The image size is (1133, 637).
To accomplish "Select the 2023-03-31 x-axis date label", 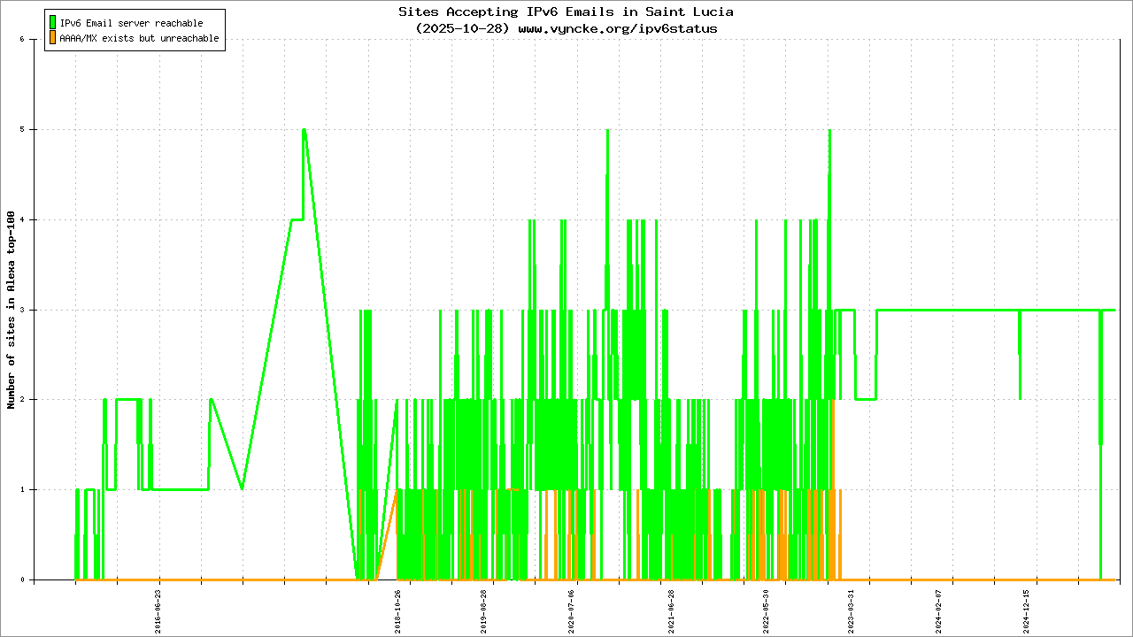I will 852,610.
